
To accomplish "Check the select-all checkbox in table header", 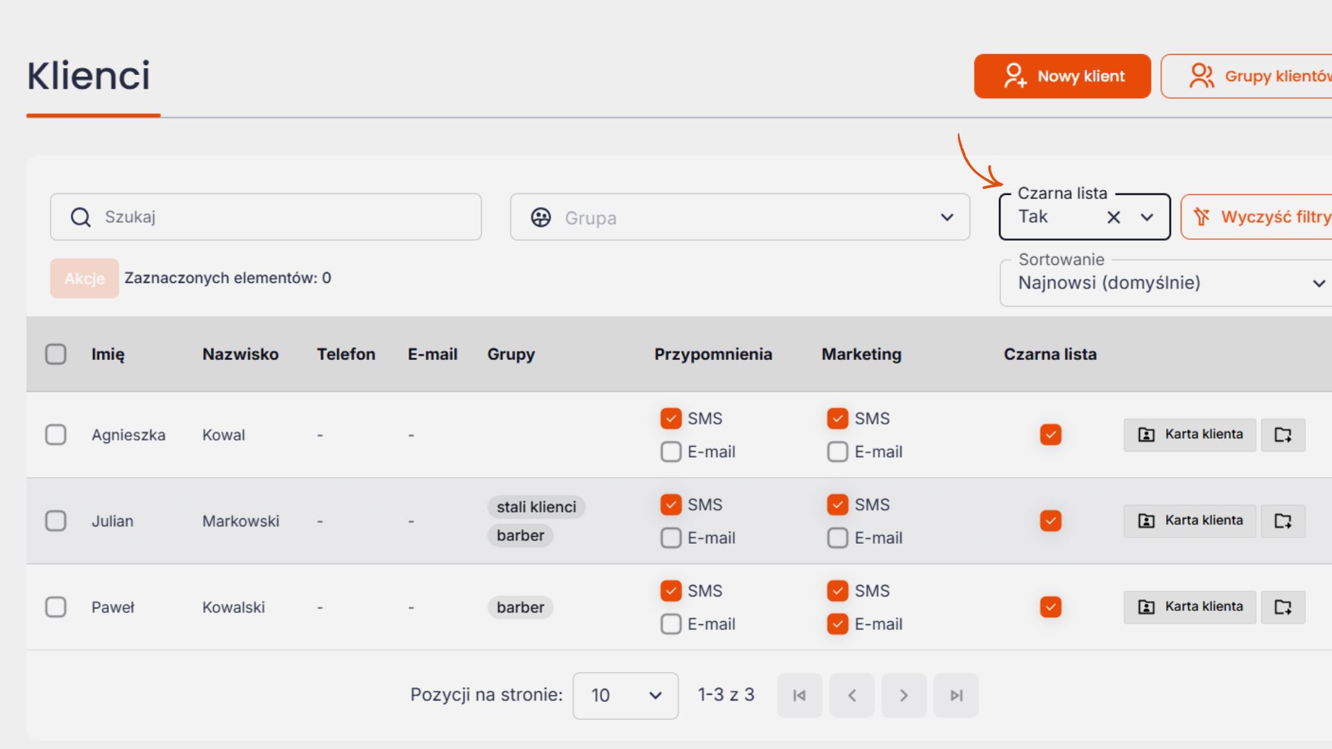I will point(55,354).
